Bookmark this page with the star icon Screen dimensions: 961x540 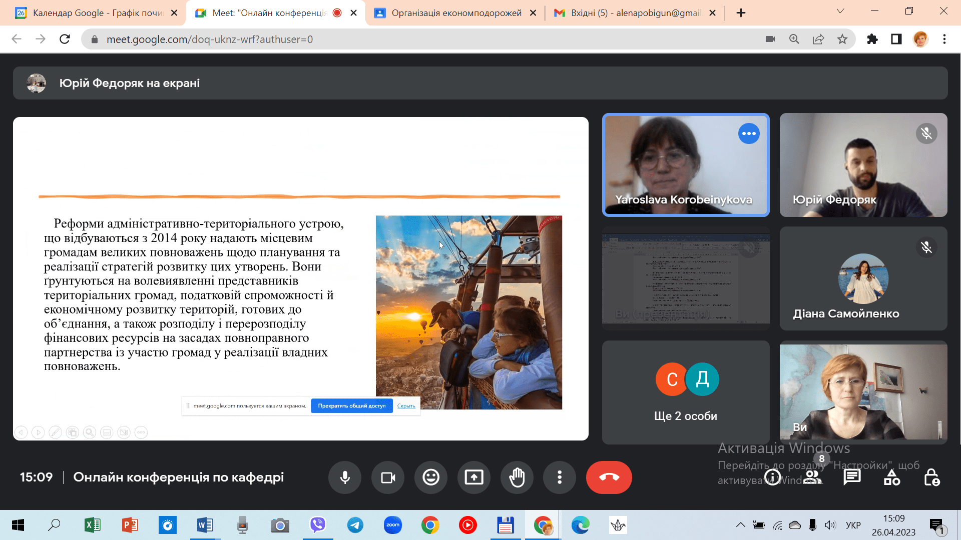tap(842, 39)
